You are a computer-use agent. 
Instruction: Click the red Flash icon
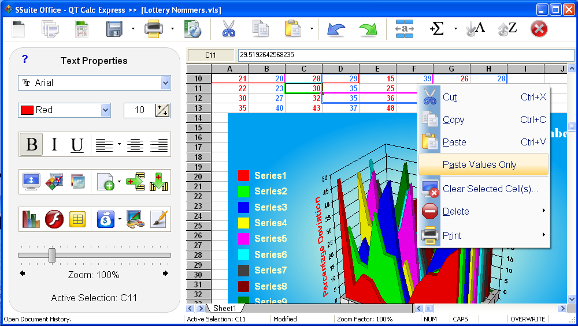(x=54, y=219)
